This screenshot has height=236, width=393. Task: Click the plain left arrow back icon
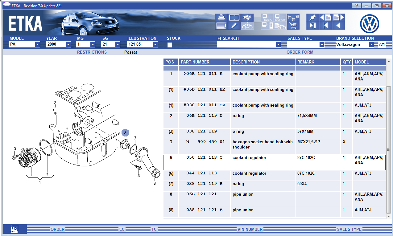(338, 26)
